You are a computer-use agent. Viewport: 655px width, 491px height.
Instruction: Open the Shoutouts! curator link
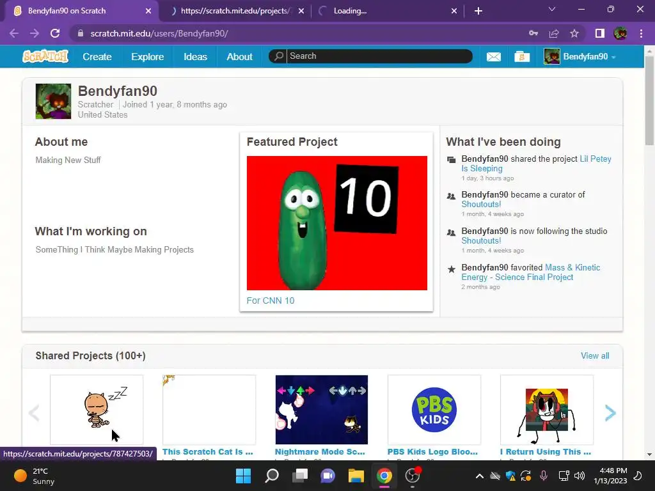point(481,204)
